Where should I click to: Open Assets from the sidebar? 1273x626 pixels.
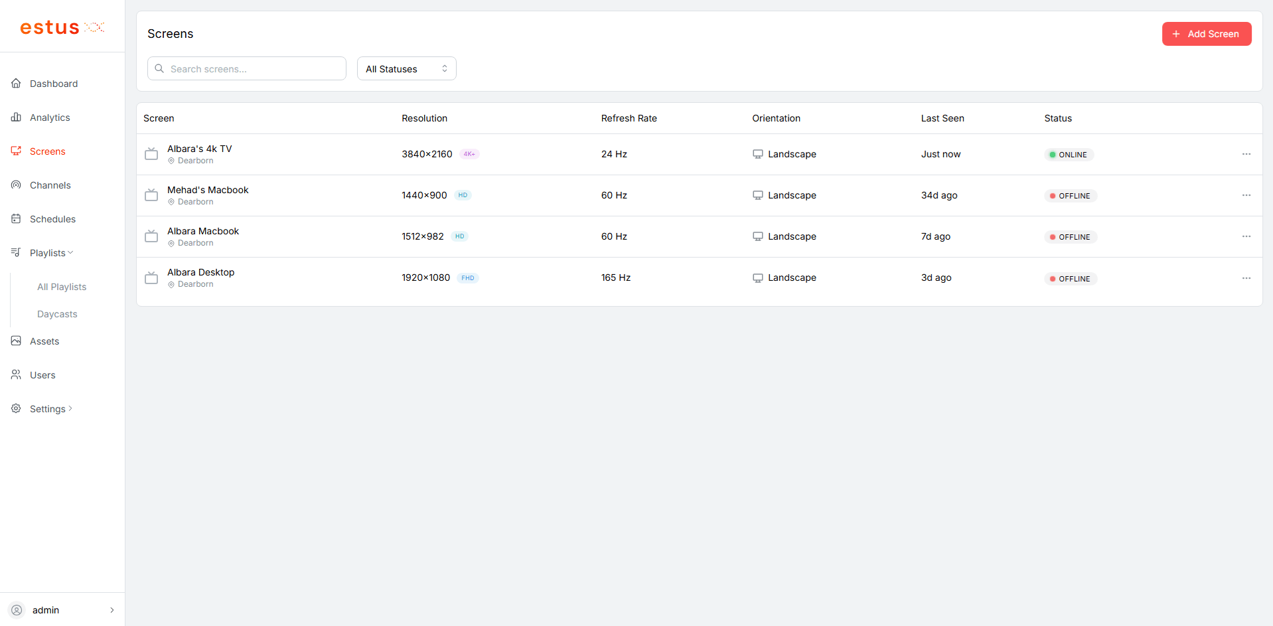pyautogui.click(x=44, y=341)
